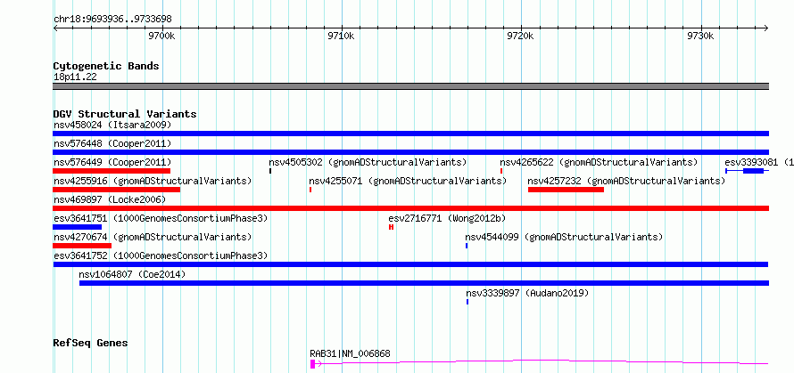Click the RefSeq Genes track title
794x373 pixels.
click(x=90, y=344)
